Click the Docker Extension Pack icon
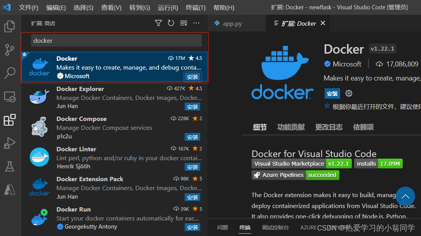 pyautogui.click(x=40, y=187)
